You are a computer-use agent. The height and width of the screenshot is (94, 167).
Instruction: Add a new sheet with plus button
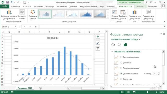[x=40, y=88]
